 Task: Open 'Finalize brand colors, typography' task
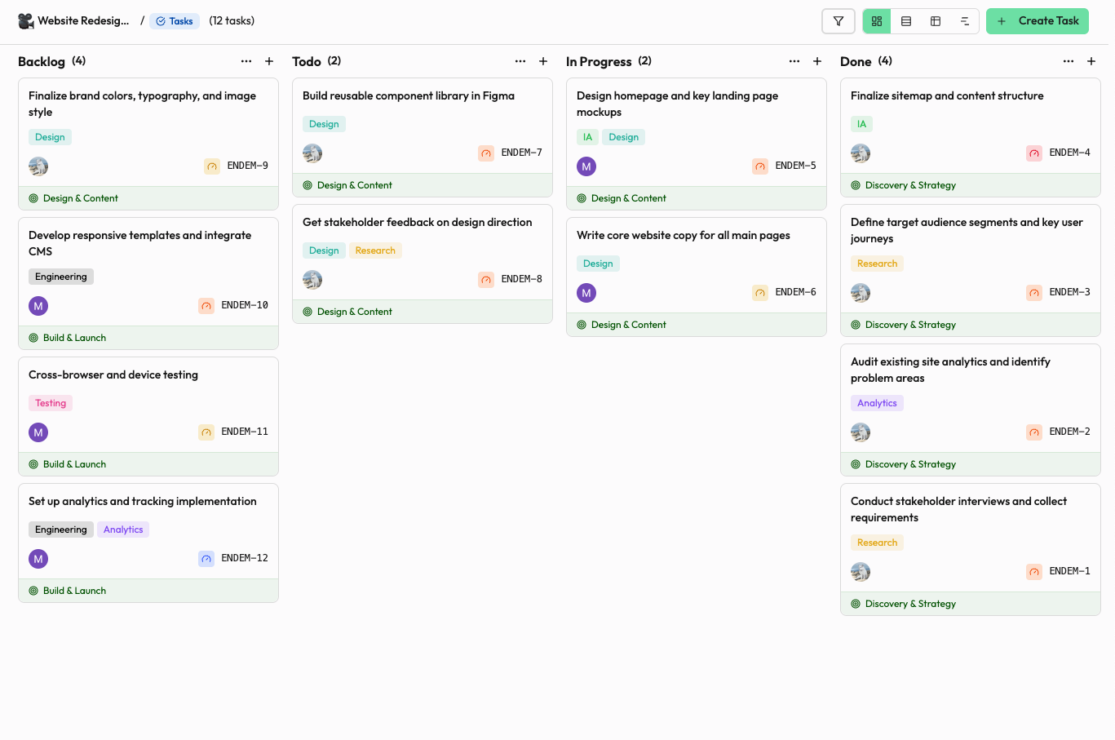(x=142, y=104)
